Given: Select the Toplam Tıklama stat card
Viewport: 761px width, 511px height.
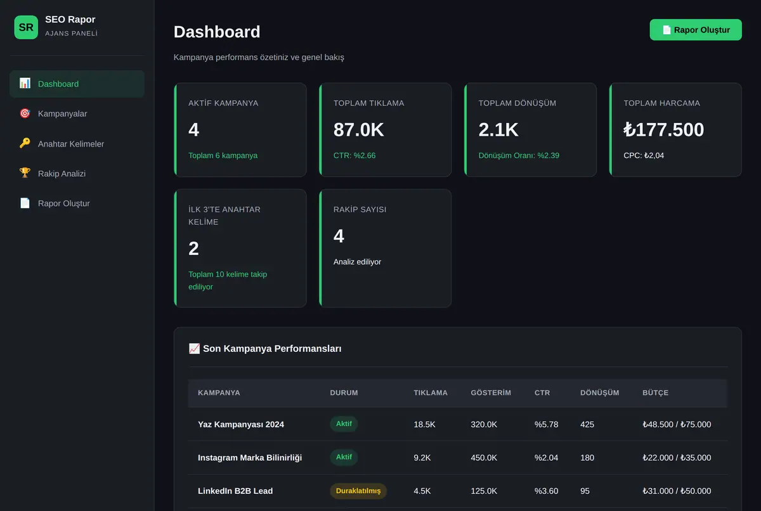Looking at the screenshot, I should [386, 130].
